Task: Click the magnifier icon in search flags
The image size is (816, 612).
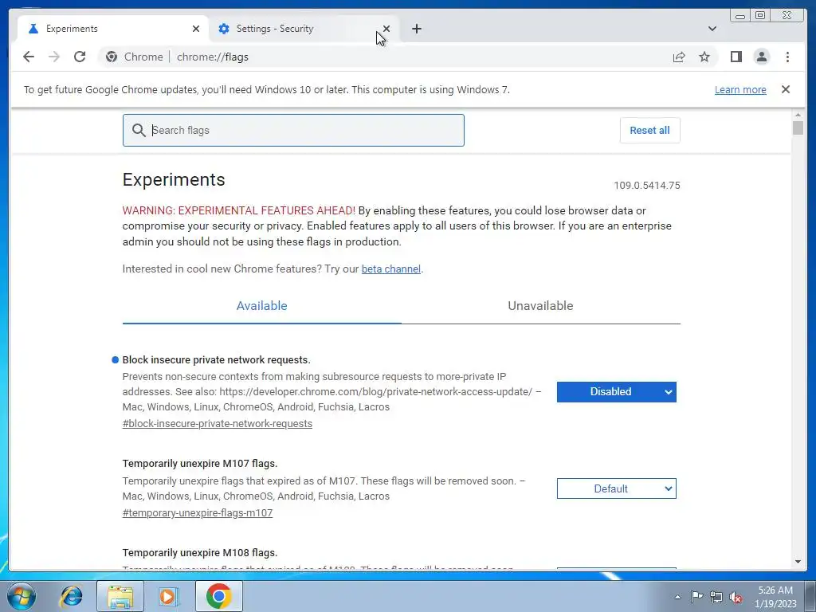Action: (139, 130)
